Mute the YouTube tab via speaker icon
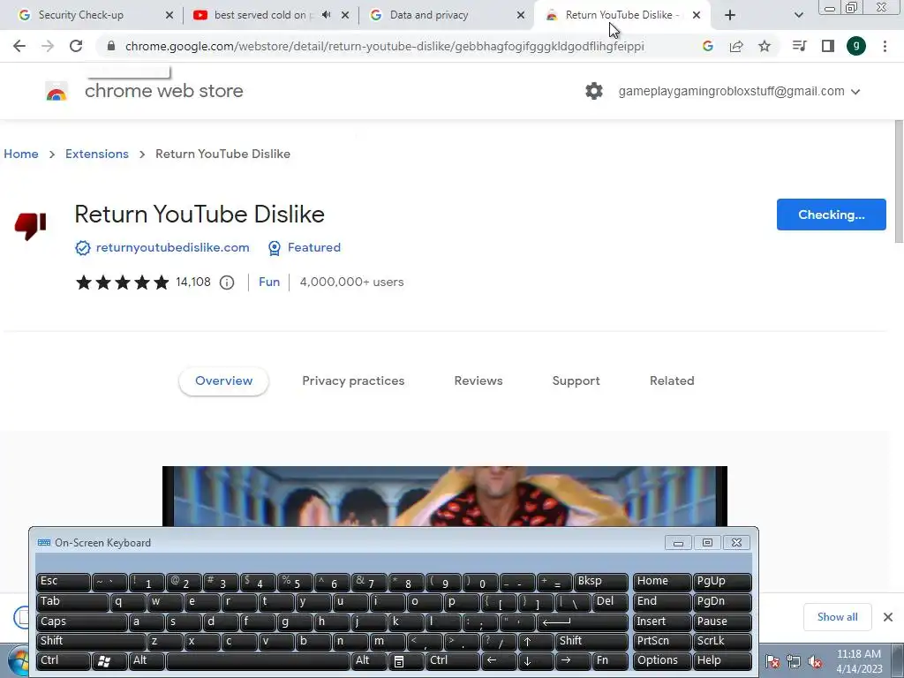 327,15
